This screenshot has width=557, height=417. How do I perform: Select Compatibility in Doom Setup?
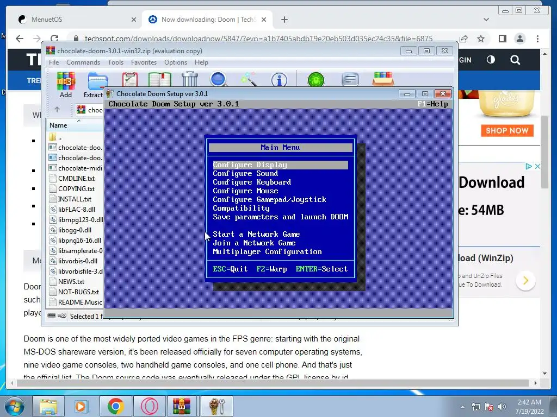tap(241, 208)
